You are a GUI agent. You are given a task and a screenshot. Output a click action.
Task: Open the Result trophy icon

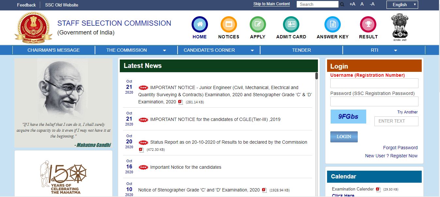(368, 24)
